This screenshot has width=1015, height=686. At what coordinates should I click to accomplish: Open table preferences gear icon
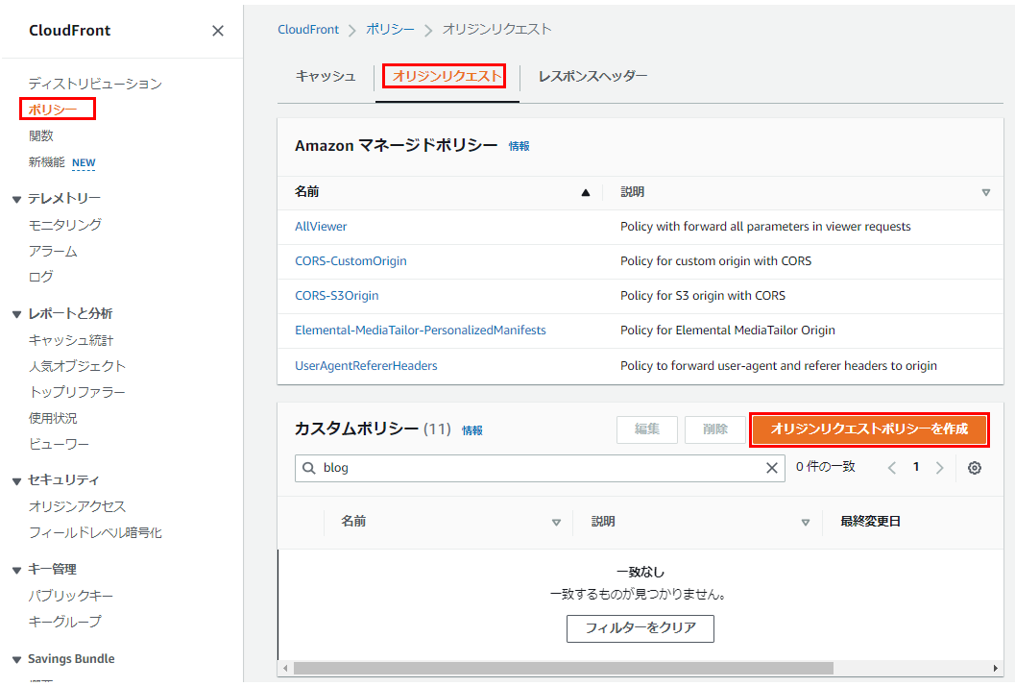(x=975, y=468)
